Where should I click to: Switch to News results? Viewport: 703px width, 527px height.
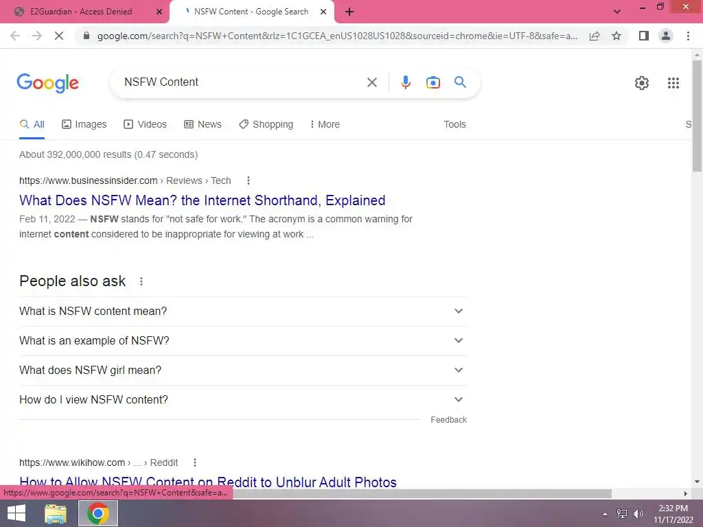tap(203, 124)
